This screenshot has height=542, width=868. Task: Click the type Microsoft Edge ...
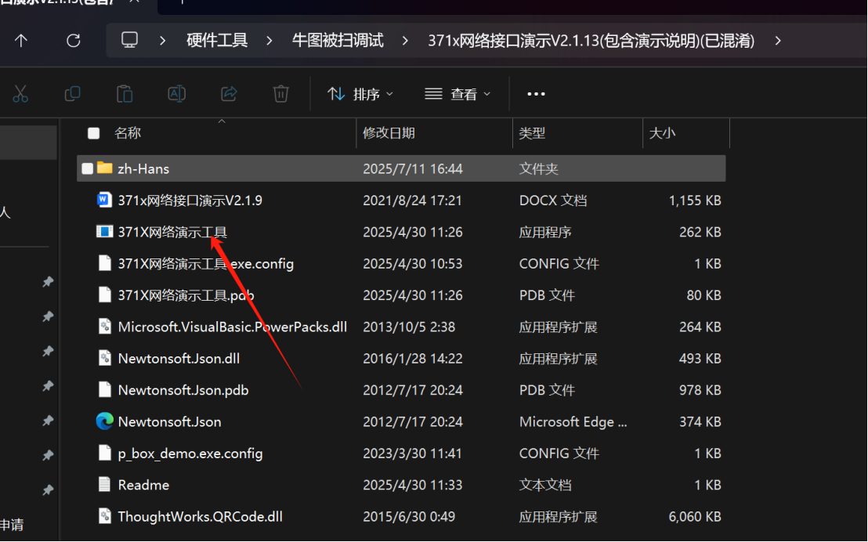click(x=573, y=422)
